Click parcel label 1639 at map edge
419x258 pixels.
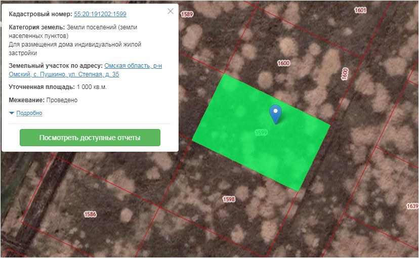412,206
